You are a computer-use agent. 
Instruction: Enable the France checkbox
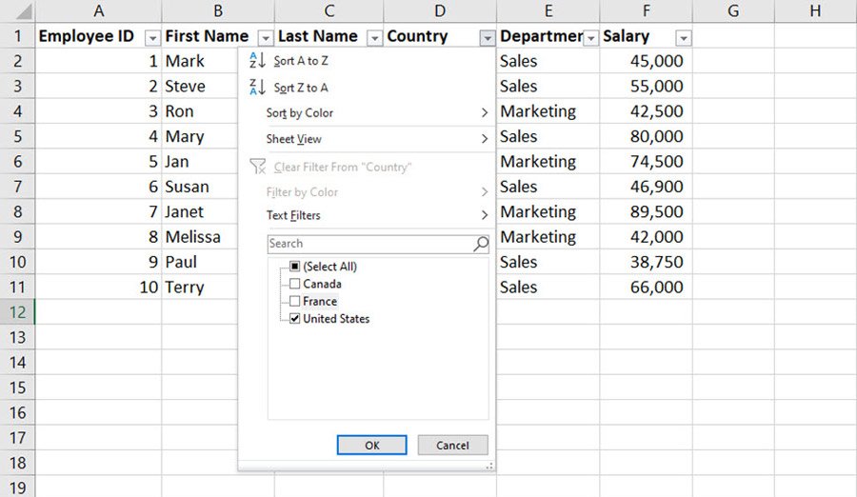(x=294, y=301)
